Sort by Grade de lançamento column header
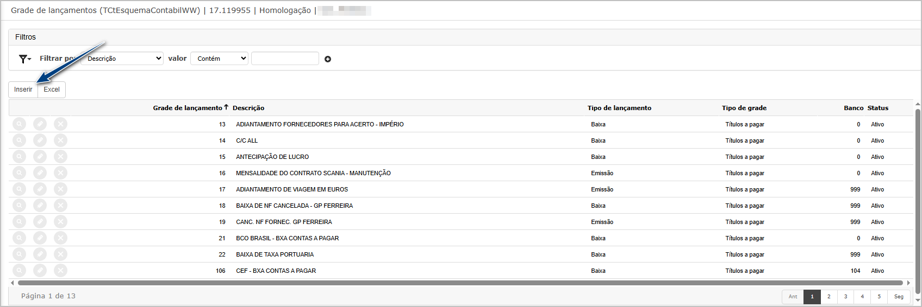Viewport: 922px width, 307px height. pos(188,108)
